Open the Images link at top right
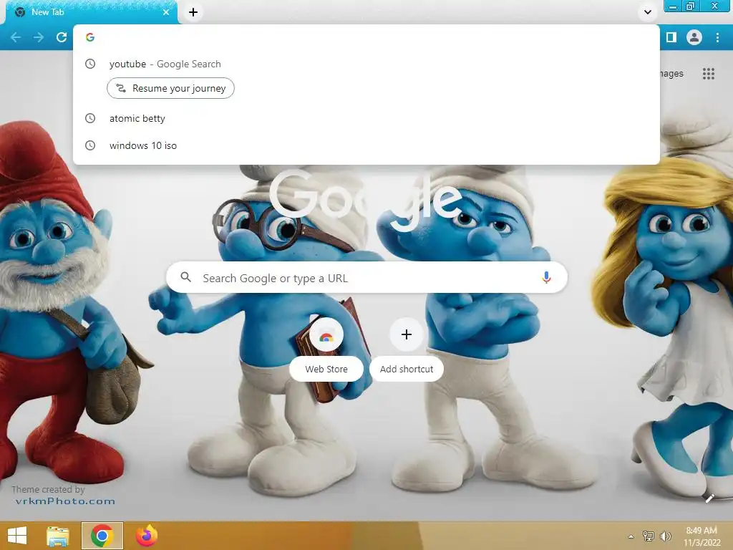Screen dimensions: 733x550 coord(671,74)
